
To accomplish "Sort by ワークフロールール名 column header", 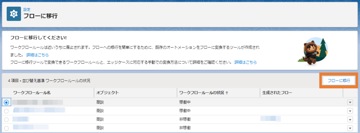I will pyautogui.click(x=32, y=93).
